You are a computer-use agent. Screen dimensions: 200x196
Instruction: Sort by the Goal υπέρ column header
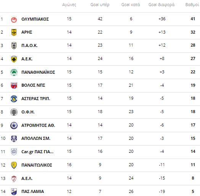[100, 5]
